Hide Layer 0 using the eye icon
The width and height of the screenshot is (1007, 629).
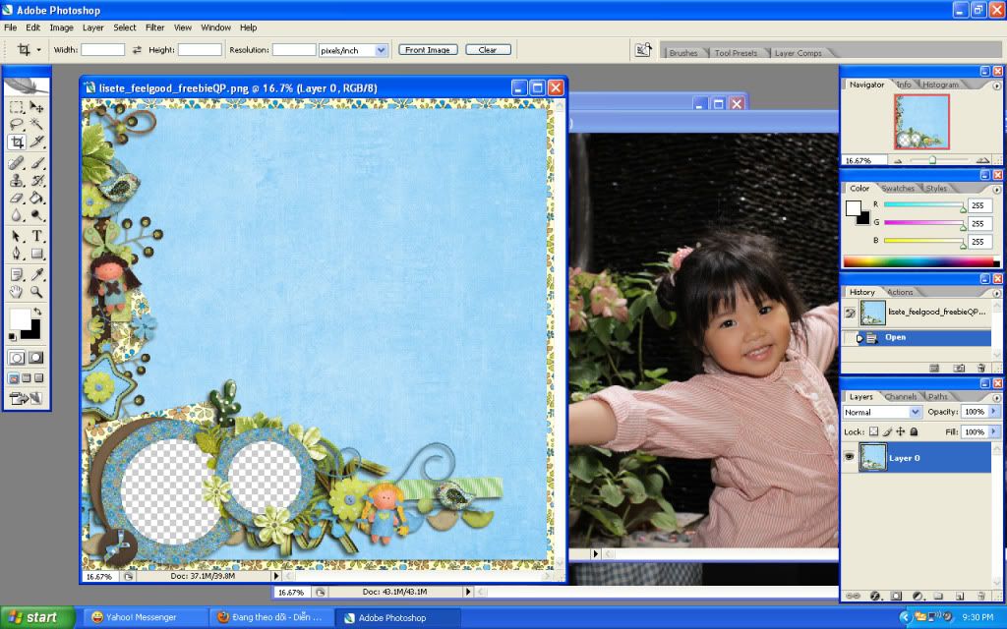click(850, 457)
